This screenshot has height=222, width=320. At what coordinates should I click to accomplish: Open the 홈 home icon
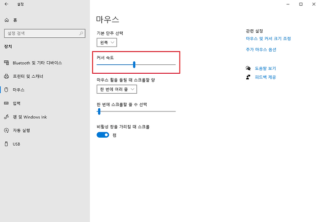pos(7,20)
